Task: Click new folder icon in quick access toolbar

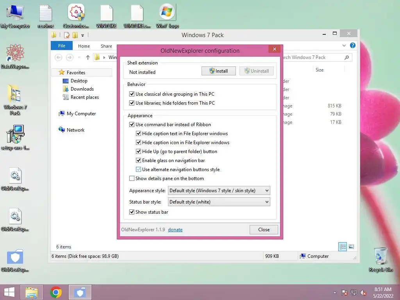Action: click(75, 35)
